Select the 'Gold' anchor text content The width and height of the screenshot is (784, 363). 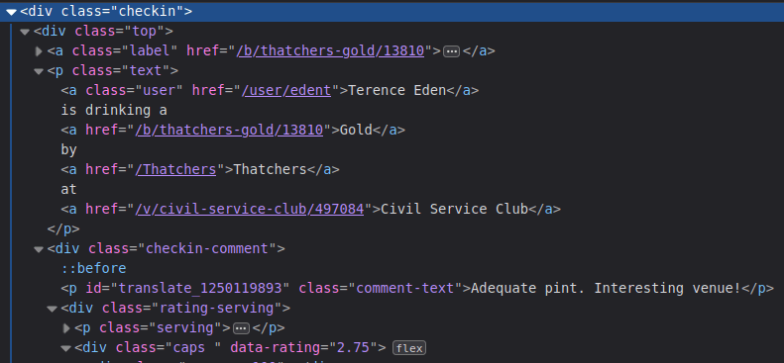(x=356, y=131)
